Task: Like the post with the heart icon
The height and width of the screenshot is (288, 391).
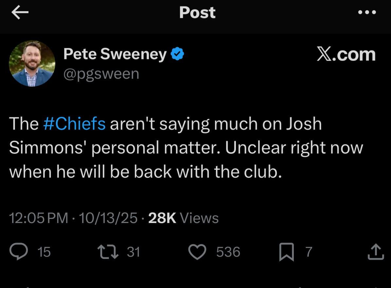Action: pos(197,251)
